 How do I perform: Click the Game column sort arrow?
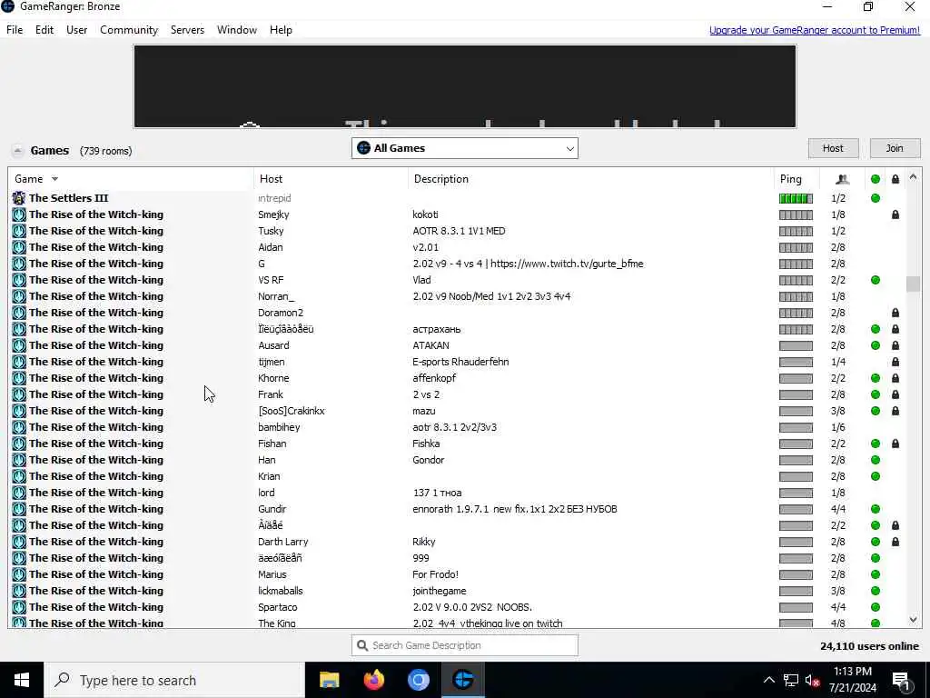point(54,179)
